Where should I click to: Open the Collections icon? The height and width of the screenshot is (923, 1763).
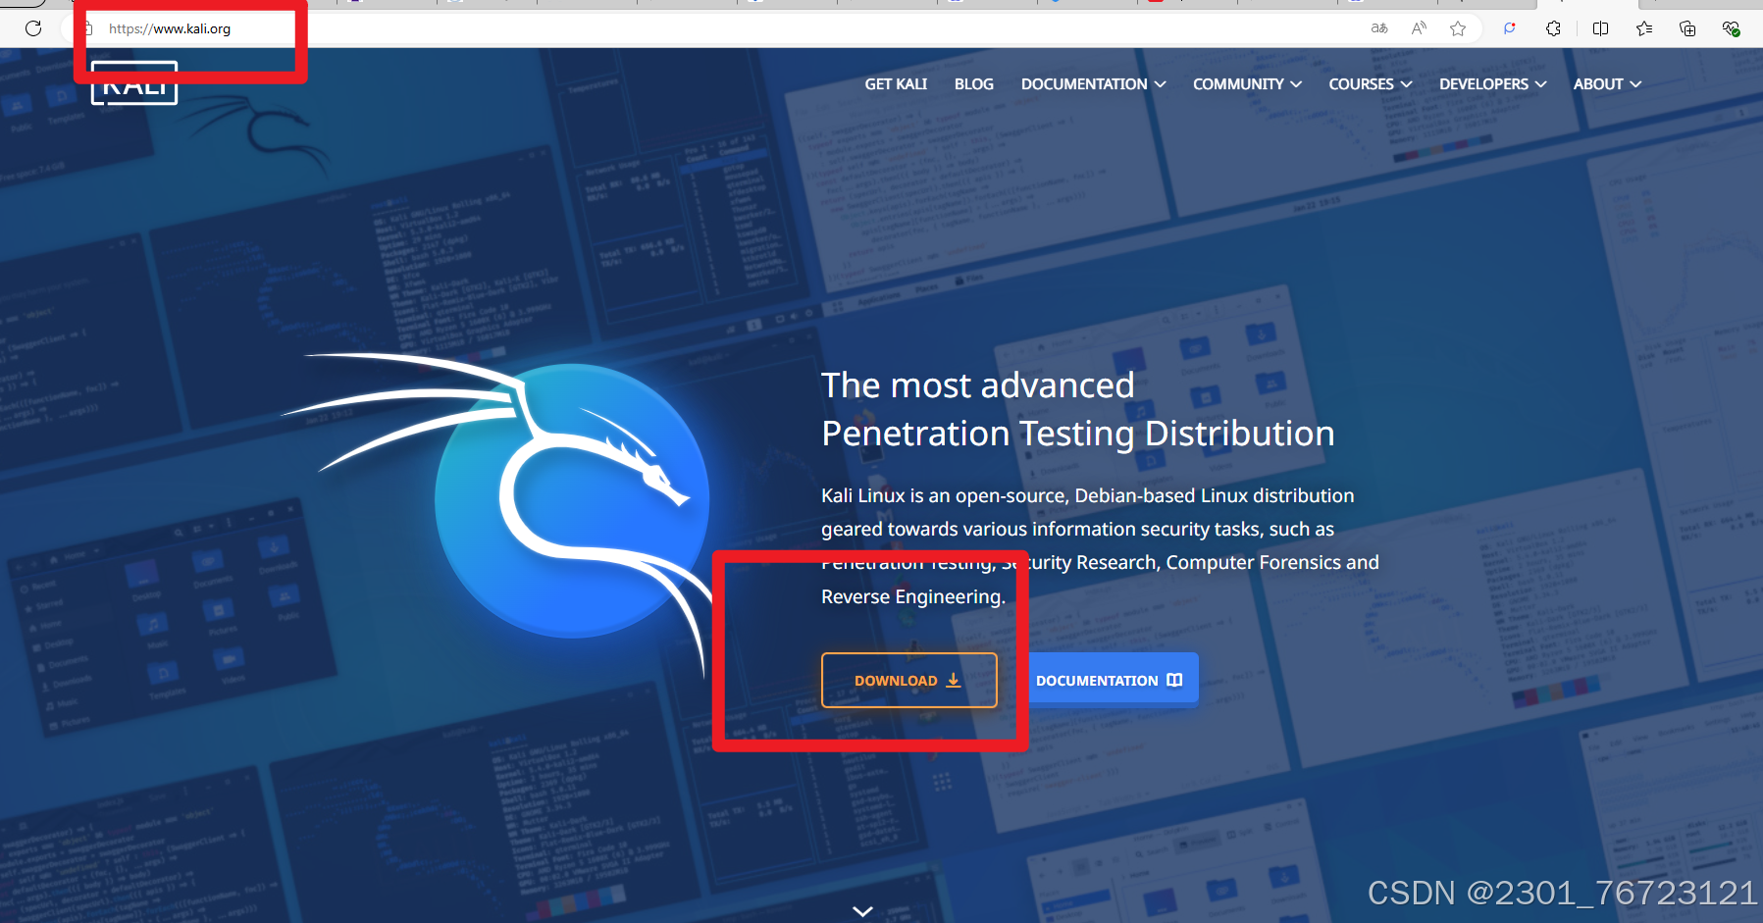pyautogui.click(x=1687, y=28)
